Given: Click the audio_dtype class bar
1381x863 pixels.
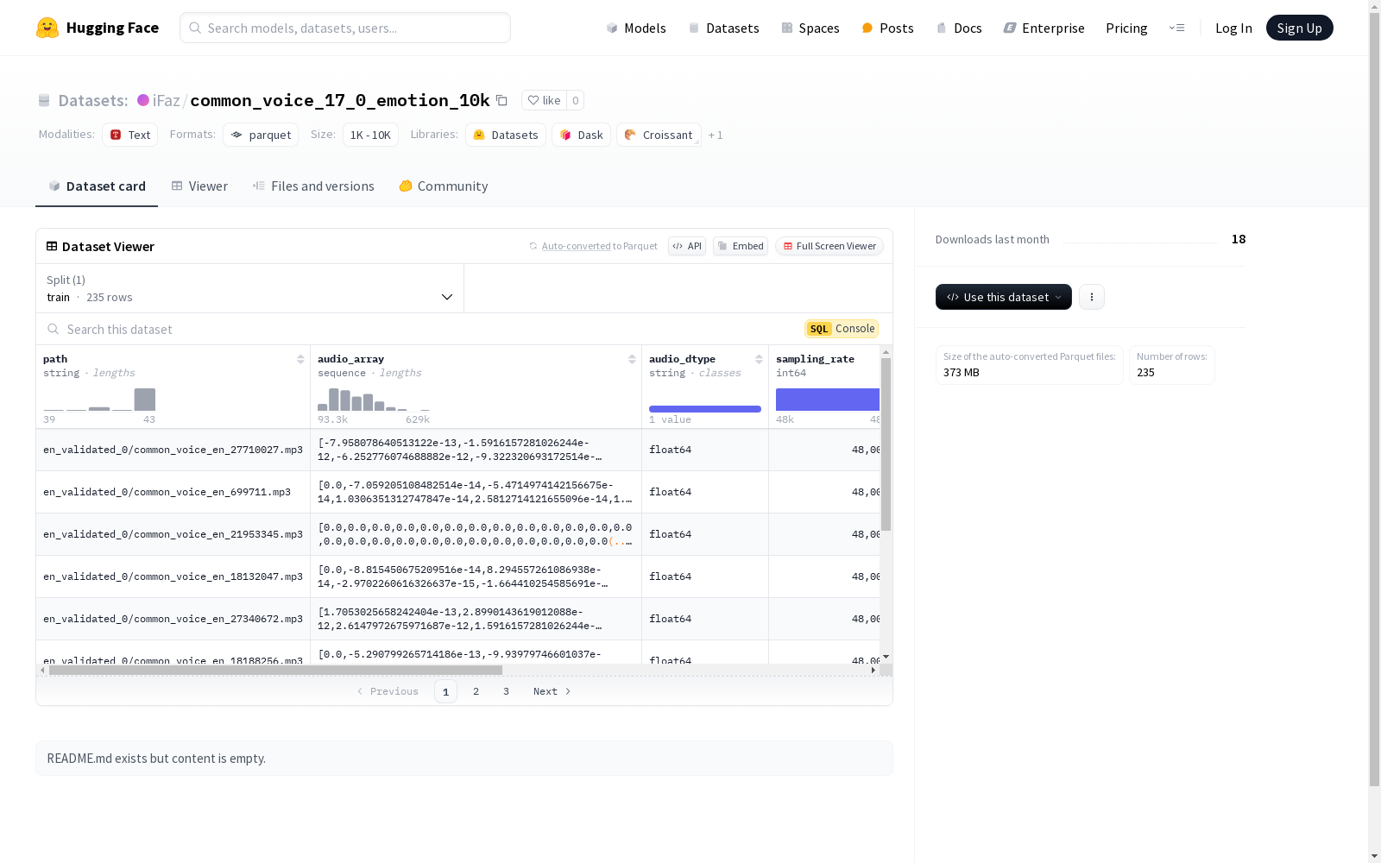Looking at the screenshot, I should tap(705, 409).
